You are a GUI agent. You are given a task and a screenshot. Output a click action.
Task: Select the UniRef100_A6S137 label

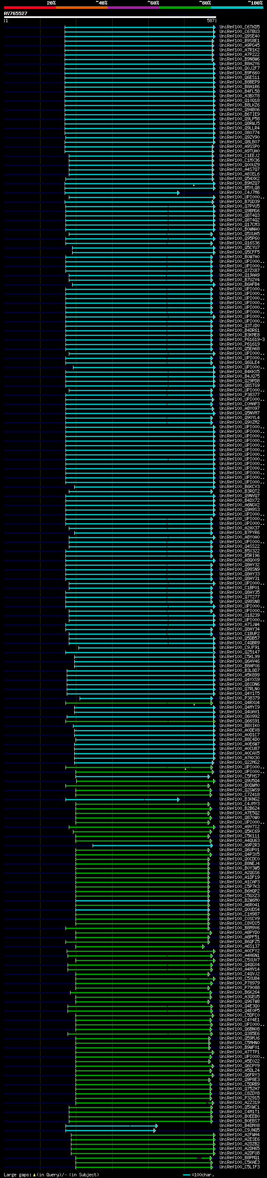(239, 946)
